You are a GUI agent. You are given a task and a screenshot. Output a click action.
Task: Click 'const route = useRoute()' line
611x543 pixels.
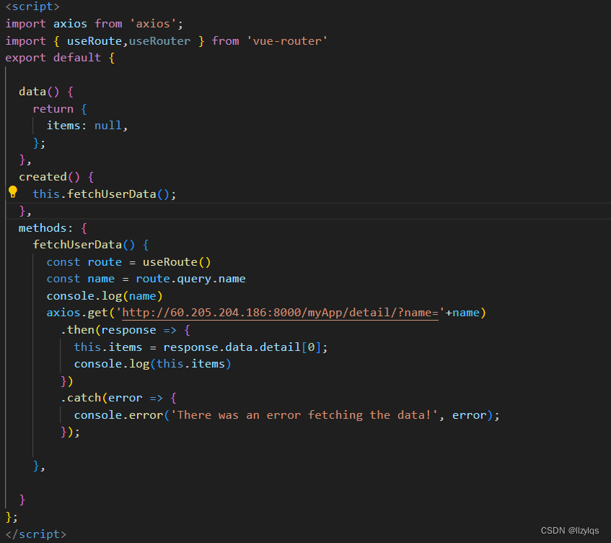point(128,262)
